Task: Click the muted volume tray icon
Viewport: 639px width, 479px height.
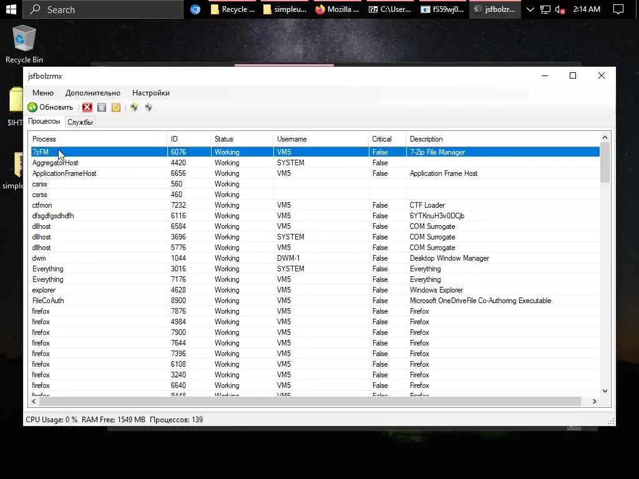Action: pyautogui.click(x=560, y=9)
